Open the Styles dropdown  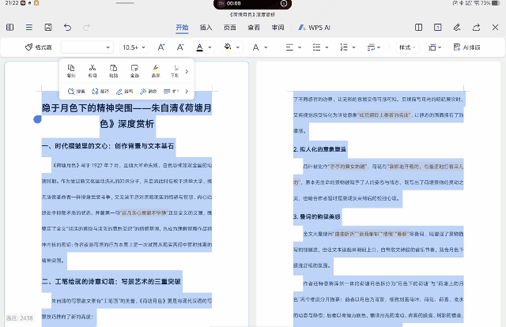pyautogui.click(x=408, y=47)
